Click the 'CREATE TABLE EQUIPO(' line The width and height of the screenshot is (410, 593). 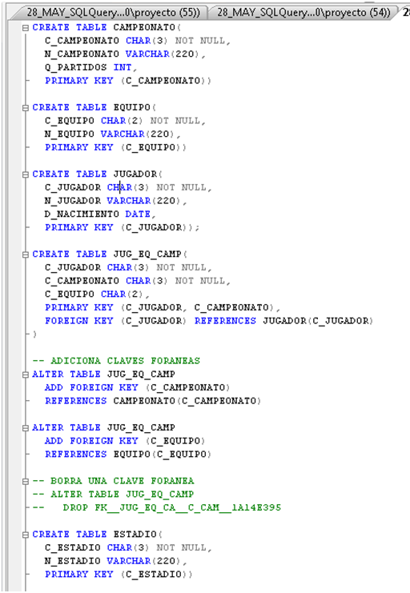(94, 107)
